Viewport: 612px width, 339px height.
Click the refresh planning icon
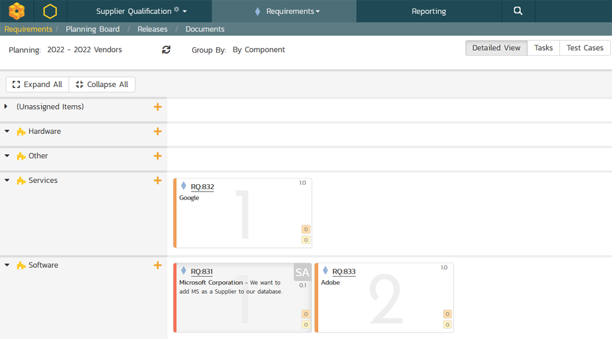click(166, 50)
